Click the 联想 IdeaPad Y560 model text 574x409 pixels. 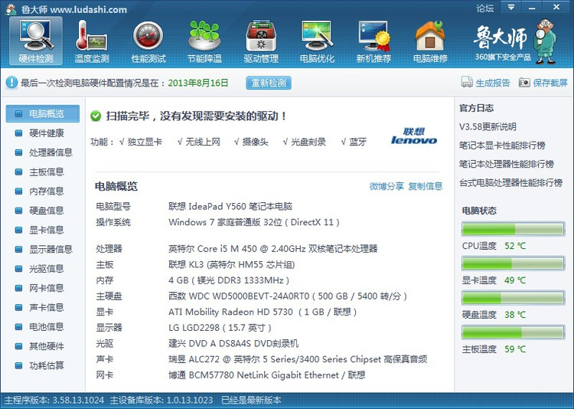pyautogui.click(x=230, y=206)
